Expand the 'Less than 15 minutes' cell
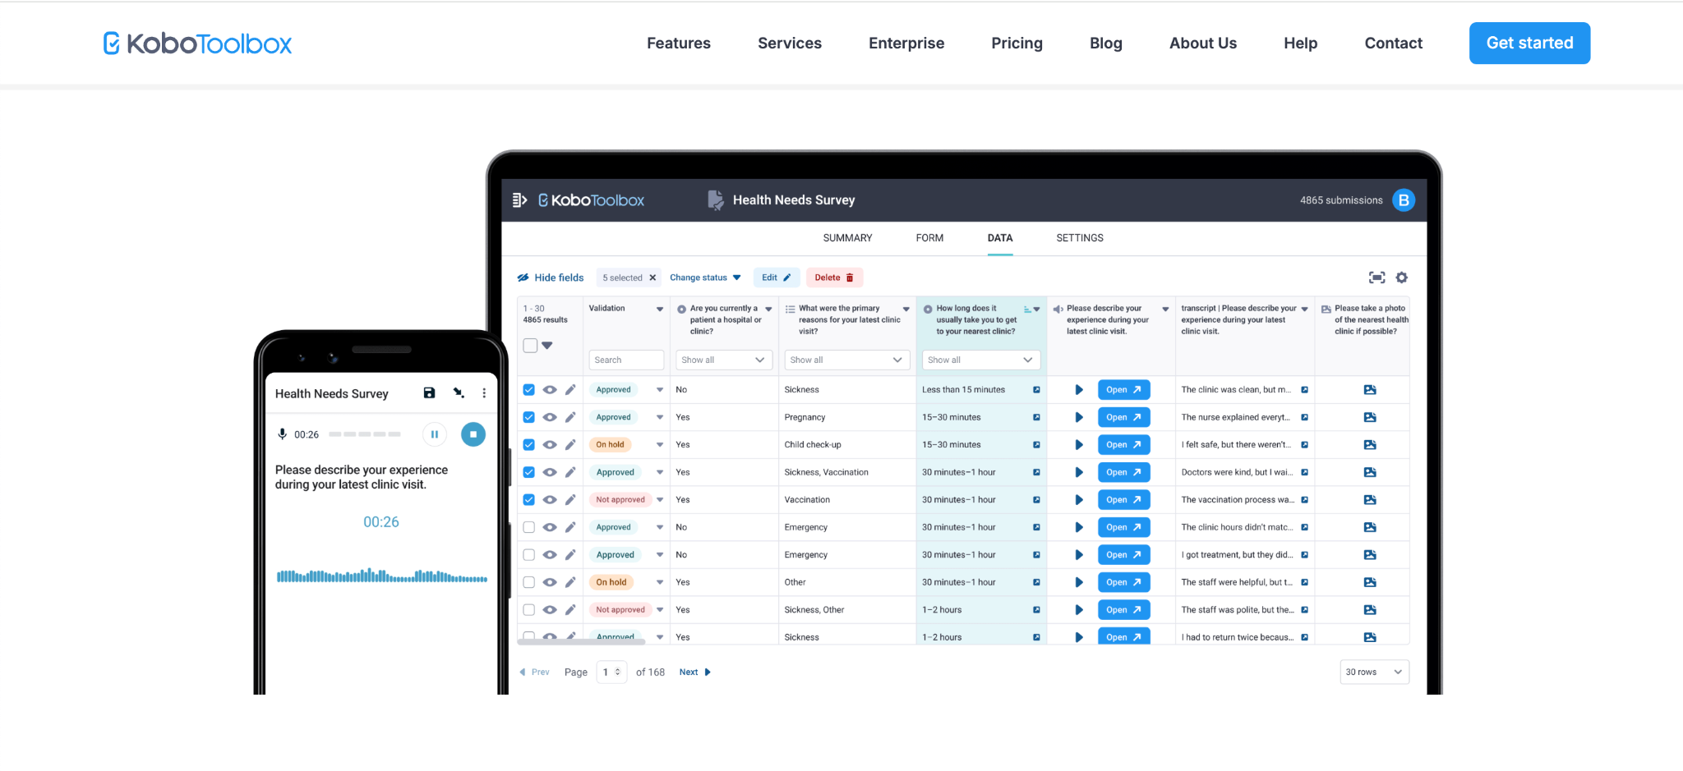Viewport: 1683px width, 771px height. coord(1036,390)
